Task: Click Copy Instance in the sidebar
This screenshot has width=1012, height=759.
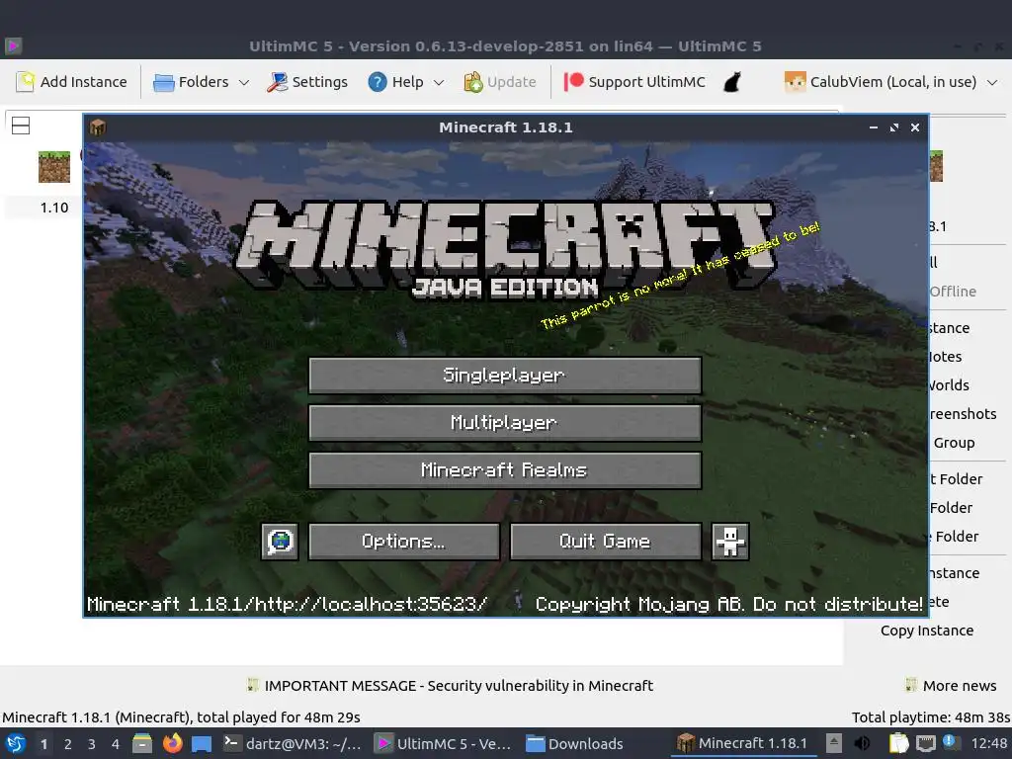Action: (x=927, y=631)
